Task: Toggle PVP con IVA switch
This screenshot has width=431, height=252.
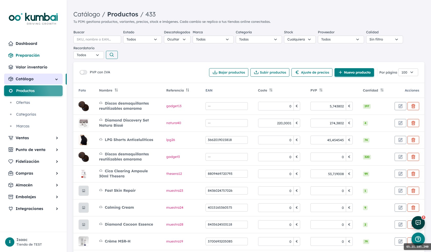Action: coord(83,72)
